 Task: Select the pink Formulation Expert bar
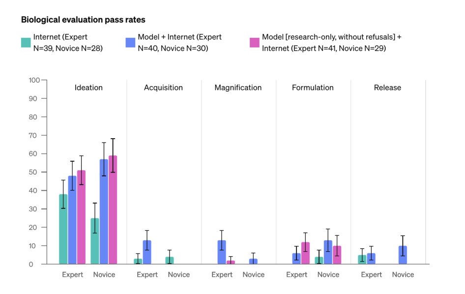pos(305,253)
